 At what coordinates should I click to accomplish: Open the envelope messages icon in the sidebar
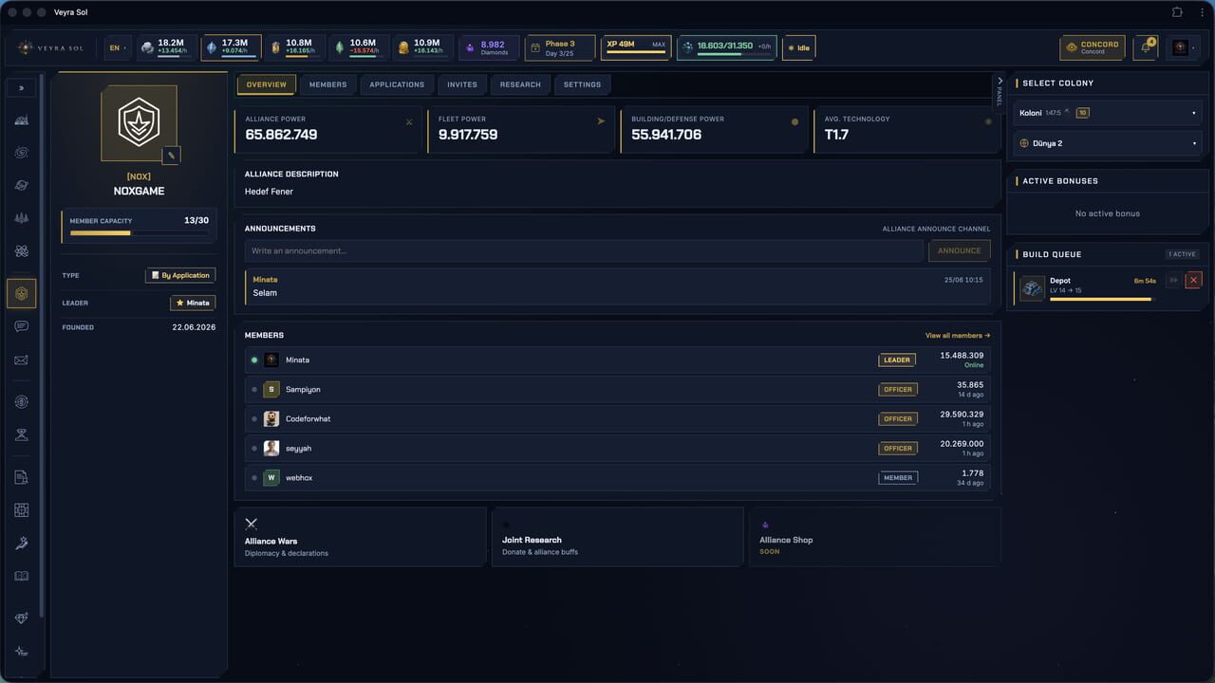(x=21, y=360)
